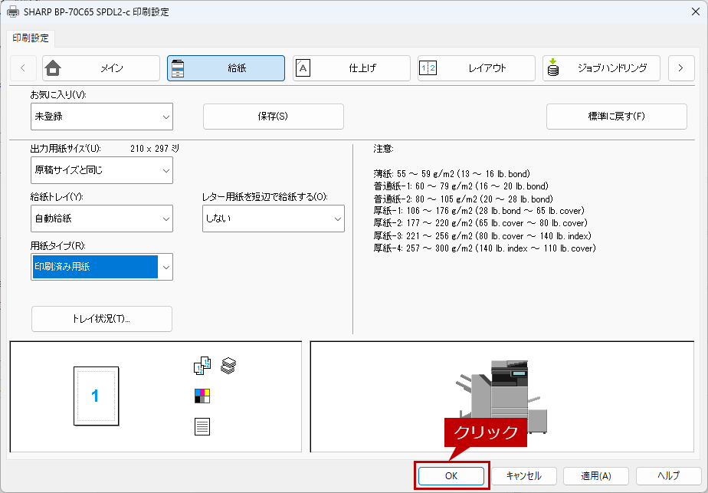Open the 出力用紙サイズ dropdown

point(102,170)
